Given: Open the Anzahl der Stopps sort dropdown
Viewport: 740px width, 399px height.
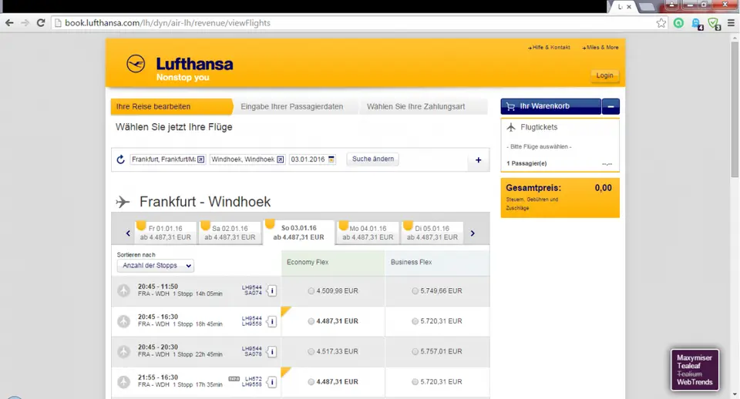Looking at the screenshot, I should (x=155, y=266).
